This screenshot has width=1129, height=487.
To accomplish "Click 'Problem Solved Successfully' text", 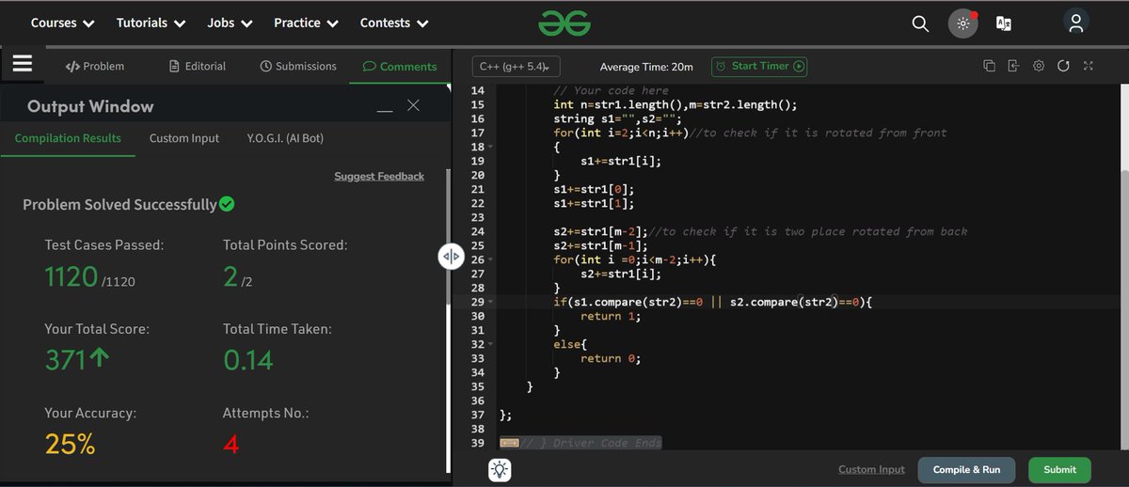I will 119,204.
